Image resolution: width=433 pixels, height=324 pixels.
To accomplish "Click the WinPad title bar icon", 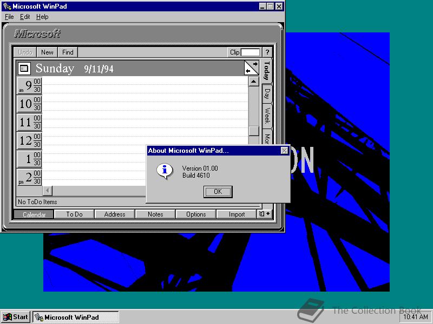I will pos(7,6).
